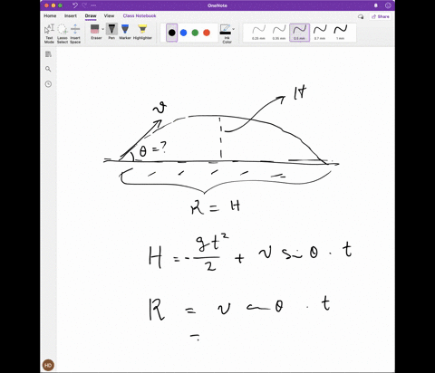Viewport: 435px width, 373px height.
Task: Show the notebooks navigation pane icon
Action: tap(48, 54)
